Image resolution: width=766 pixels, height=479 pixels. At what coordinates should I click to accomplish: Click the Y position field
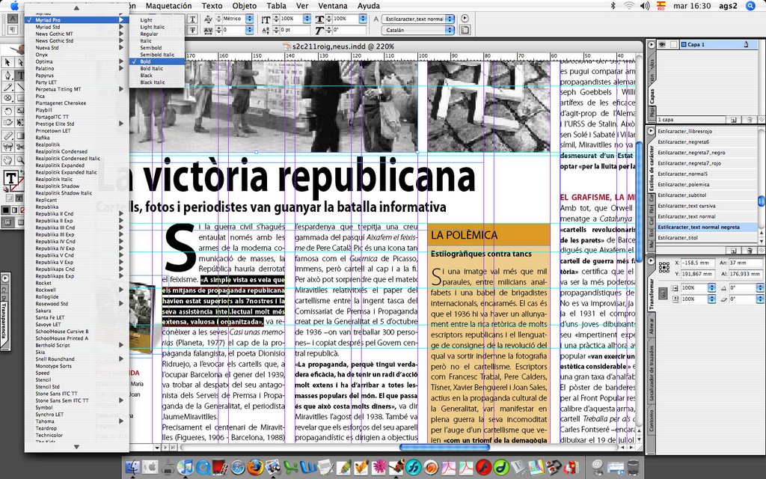point(699,274)
